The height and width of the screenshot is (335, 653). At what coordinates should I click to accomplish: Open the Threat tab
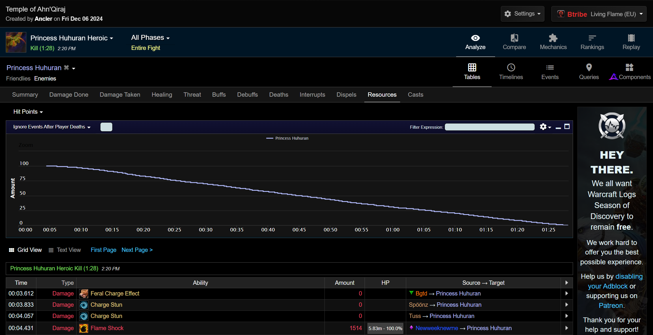pos(192,95)
